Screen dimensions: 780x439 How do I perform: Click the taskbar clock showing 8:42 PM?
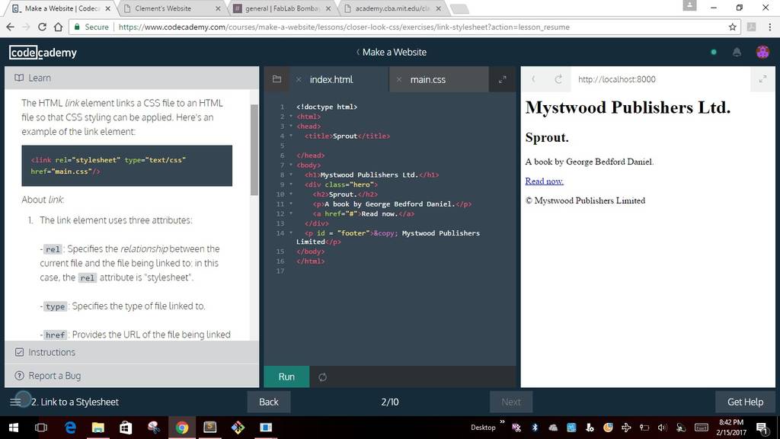731,427
